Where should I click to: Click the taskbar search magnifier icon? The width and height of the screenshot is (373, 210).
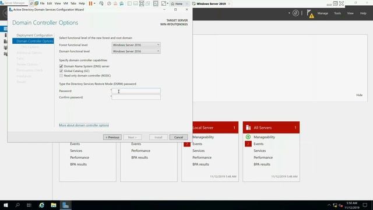[x=17, y=205]
